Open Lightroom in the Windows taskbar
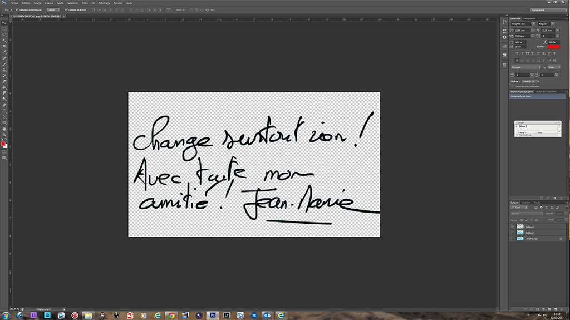 click(x=227, y=316)
